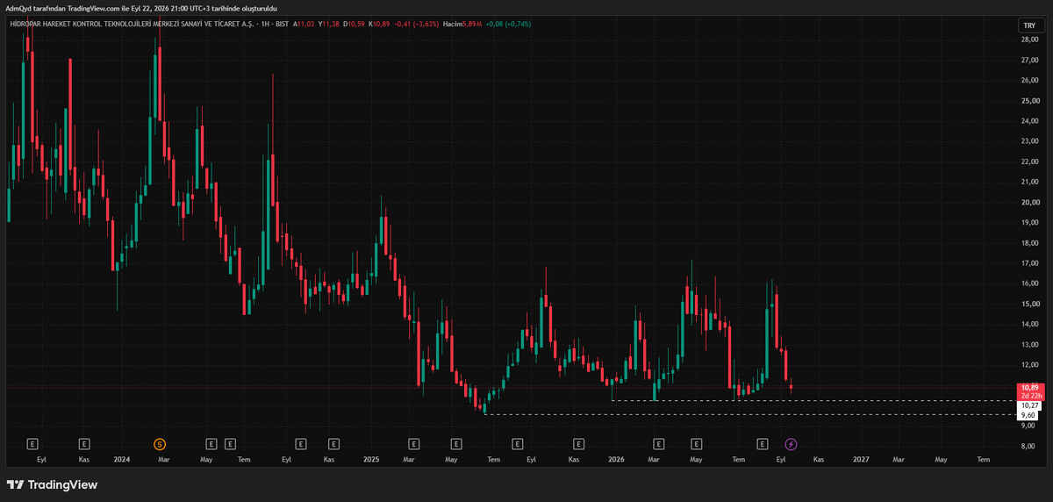The height and width of the screenshot is (502, 1053).
Task: Click the 28,00 price axis label
Action: pos(1029,39)
